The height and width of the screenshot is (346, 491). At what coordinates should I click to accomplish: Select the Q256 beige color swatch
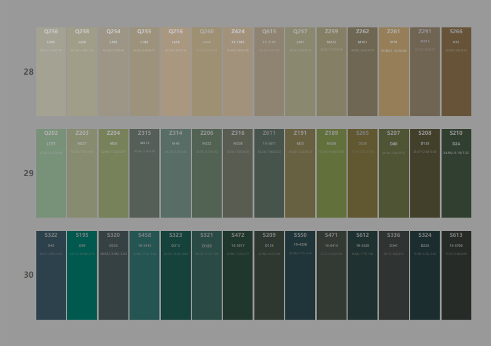click(x=51, y=72)
